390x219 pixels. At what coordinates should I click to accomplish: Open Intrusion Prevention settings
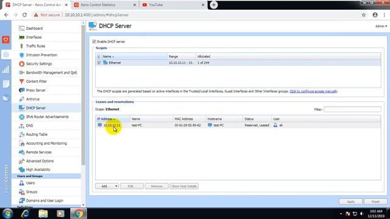[41, 55]
